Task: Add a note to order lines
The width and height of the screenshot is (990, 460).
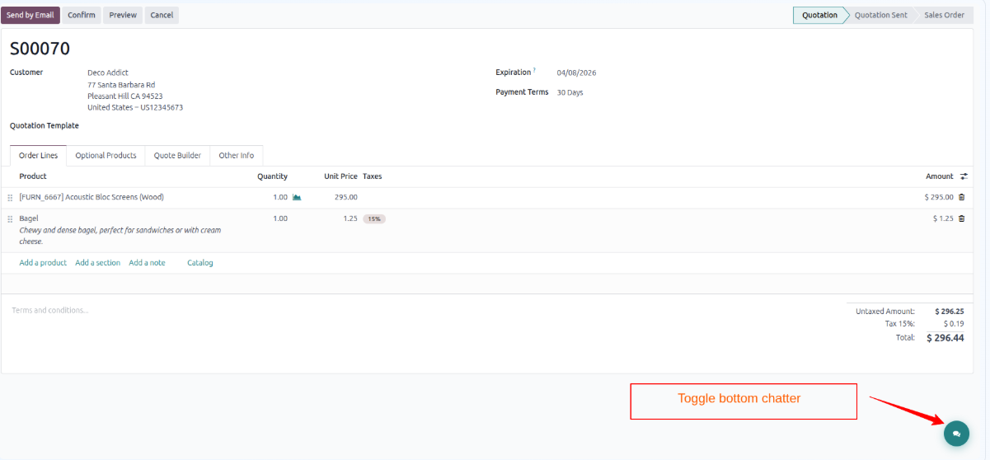Action: pos(147,263)
